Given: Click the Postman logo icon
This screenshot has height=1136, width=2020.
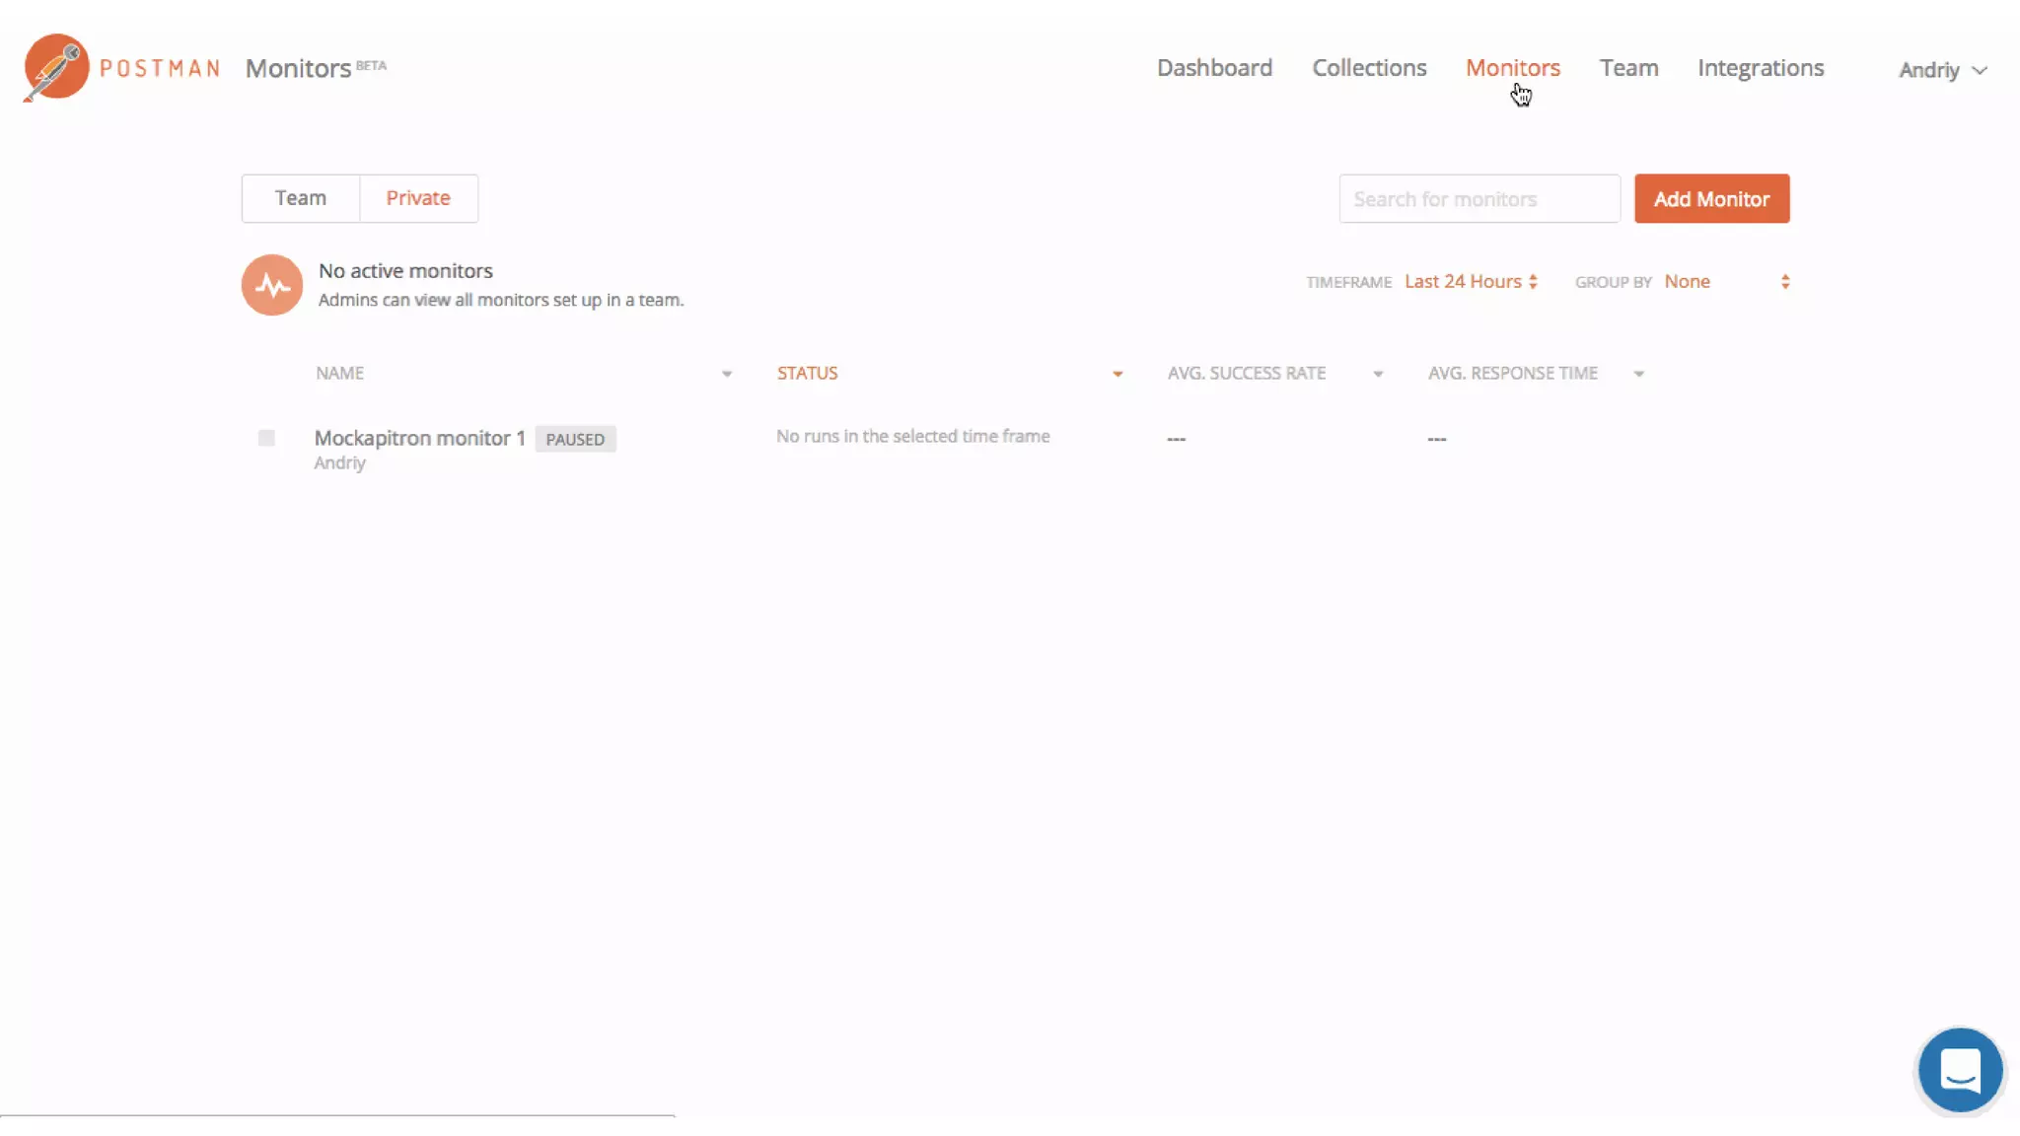Looking at the screenshot, I should (56, 67).
